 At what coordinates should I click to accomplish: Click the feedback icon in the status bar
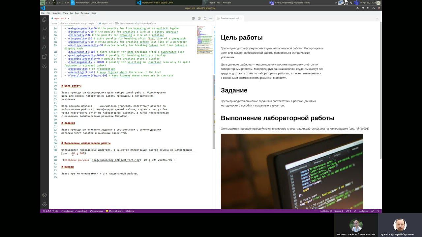[x=373, y=211]
